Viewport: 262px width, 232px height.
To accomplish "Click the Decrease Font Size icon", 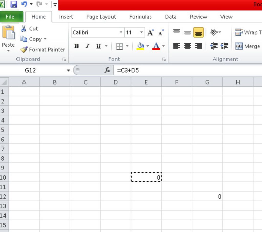I will (161, 32).
